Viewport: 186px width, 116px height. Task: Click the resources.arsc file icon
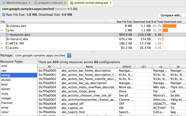7,35
